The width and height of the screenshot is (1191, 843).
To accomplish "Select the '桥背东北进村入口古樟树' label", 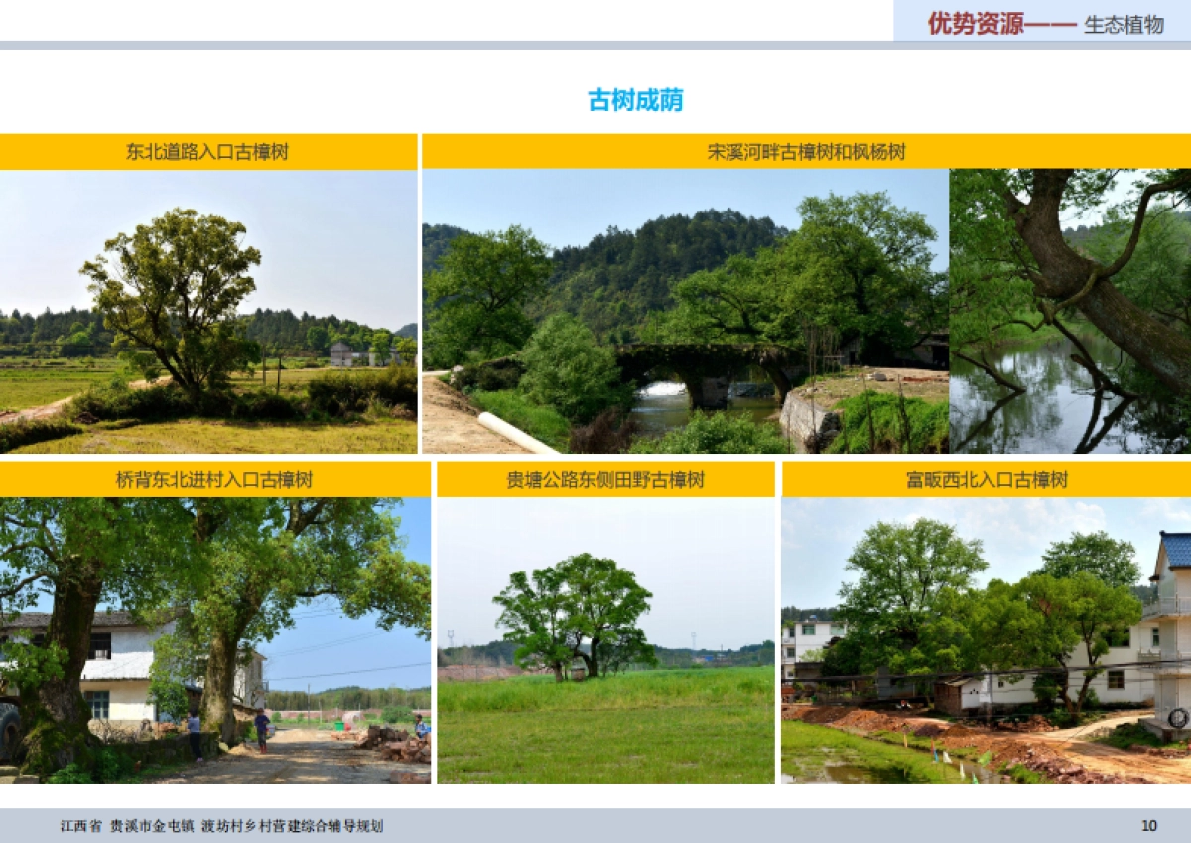I will coord(214,479).
